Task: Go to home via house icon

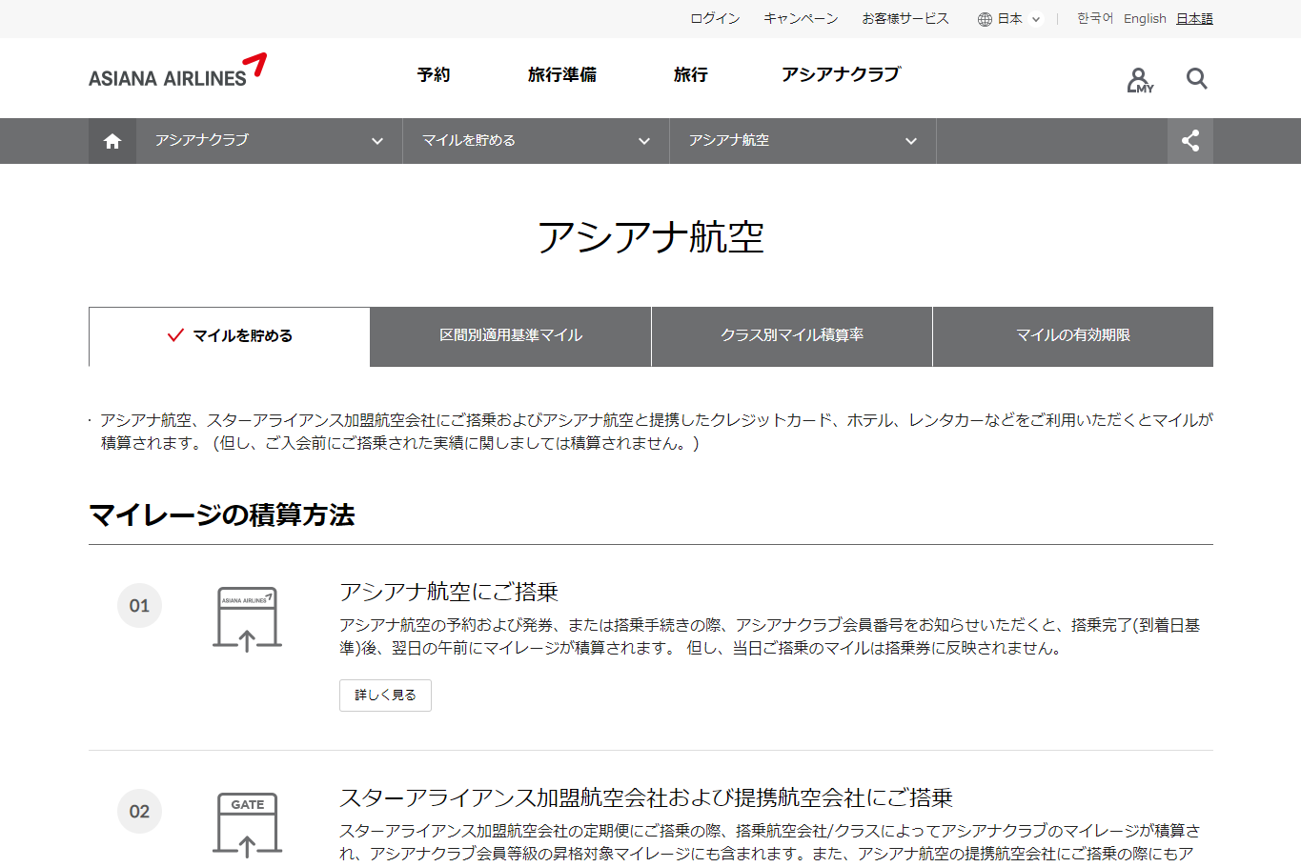Action: coord(112,141)
